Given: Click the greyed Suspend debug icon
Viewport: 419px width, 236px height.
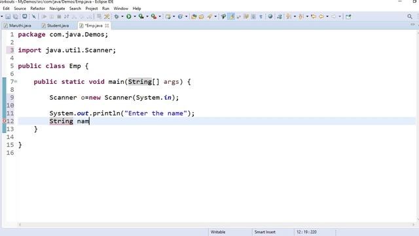Looking at the screenshot, I should tap(52, 16).
